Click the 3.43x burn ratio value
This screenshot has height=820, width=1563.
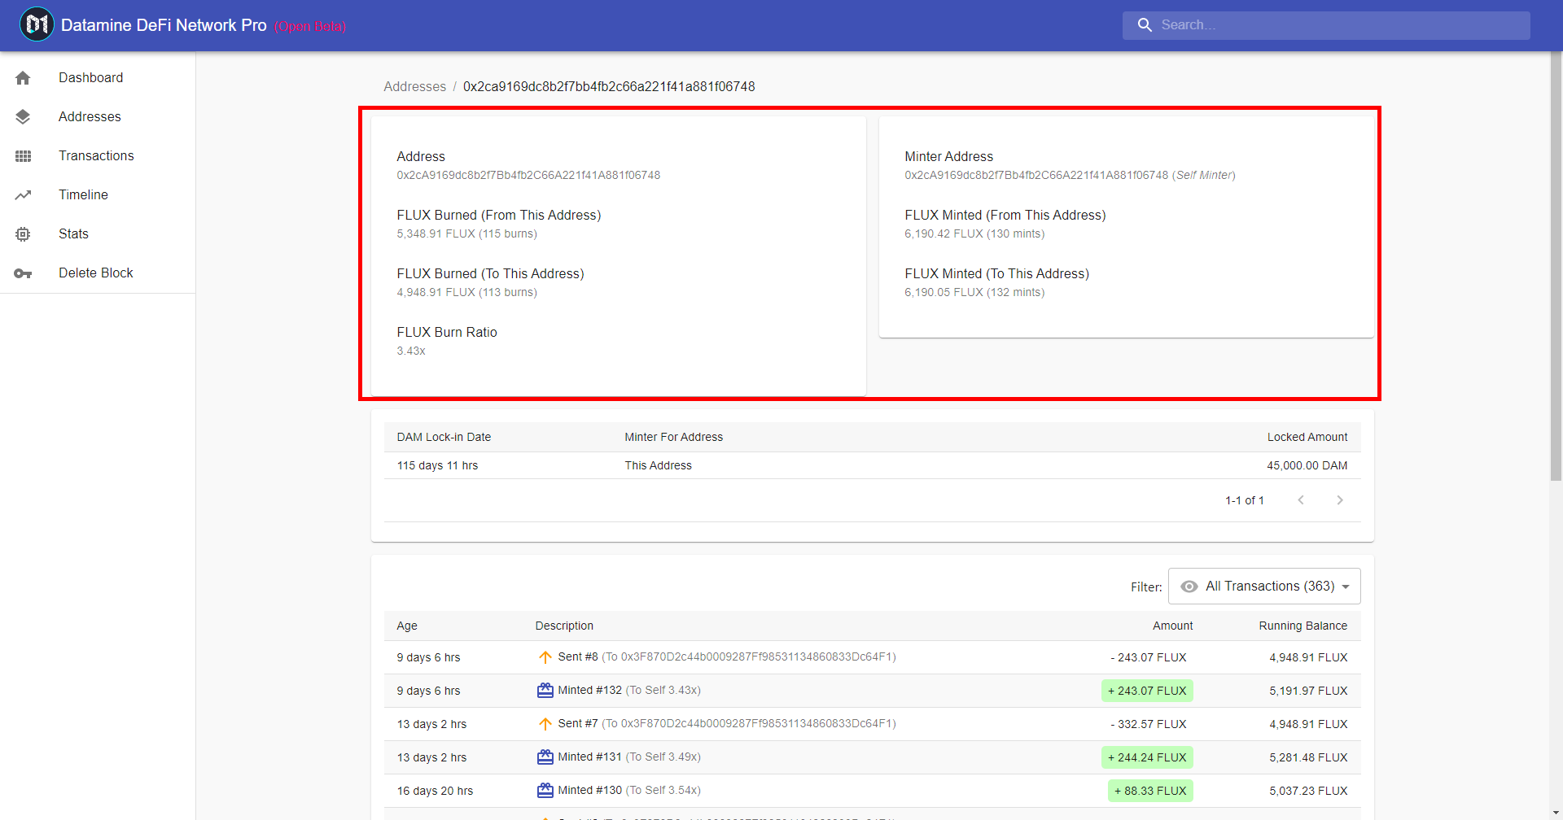(411, 351)
